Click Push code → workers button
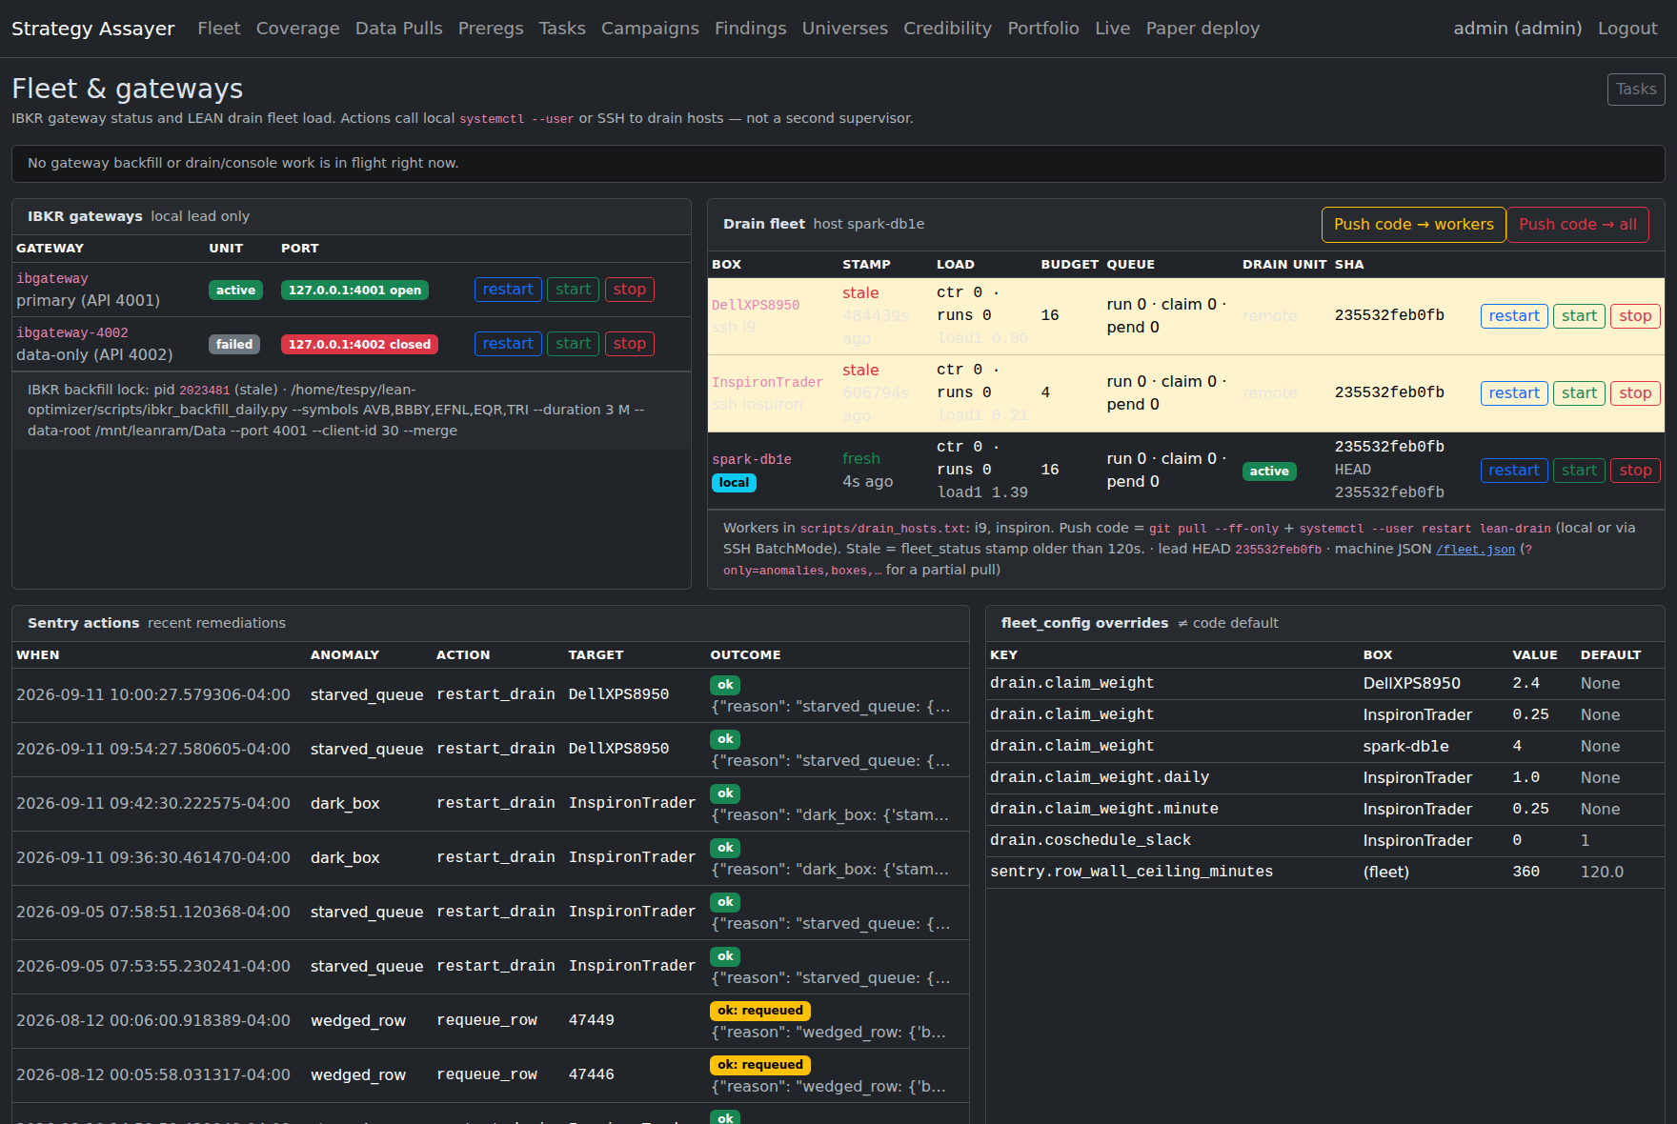The height and width of the screenshot is (1124, 1677). coord(1414,225)
